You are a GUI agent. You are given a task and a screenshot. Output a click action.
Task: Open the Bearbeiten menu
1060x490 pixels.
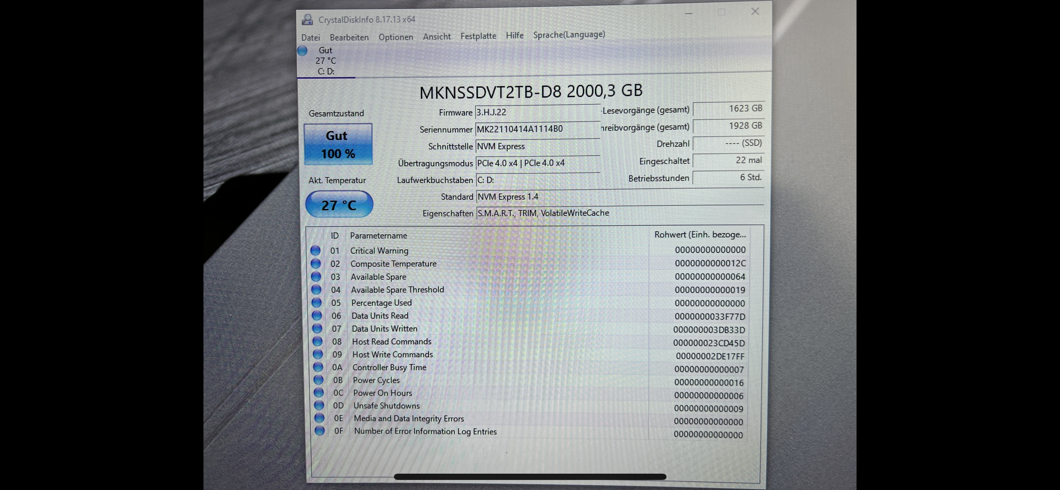[349, 37]
